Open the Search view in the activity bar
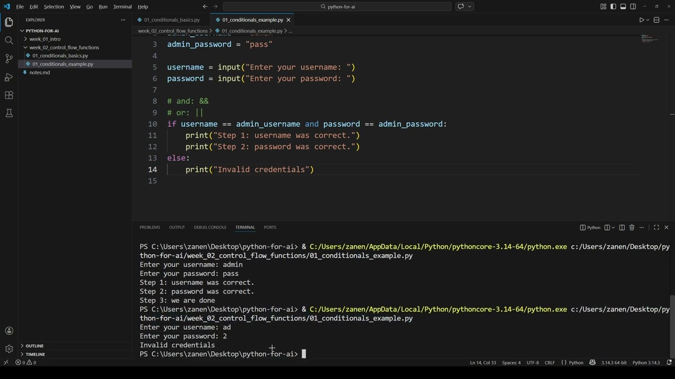 9,41
